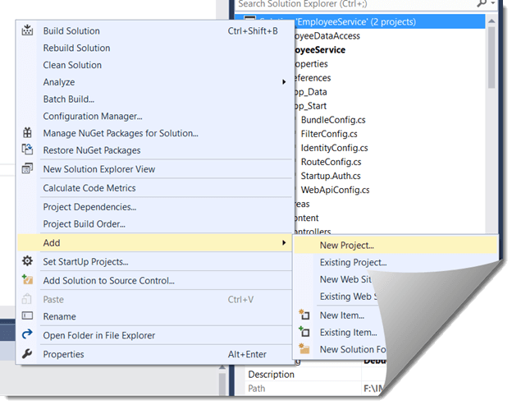Click the New Solution Folder icon
Image resolution: width=512 pixels, height=405 pixels.
[304, 349]
